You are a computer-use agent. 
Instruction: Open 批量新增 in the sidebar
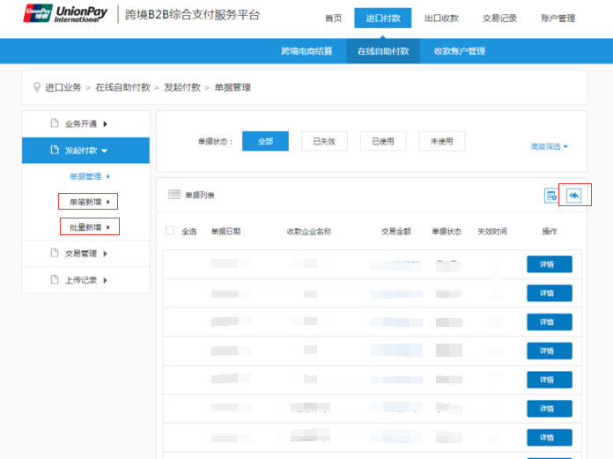pyautogui.click(x=88, y=227)
